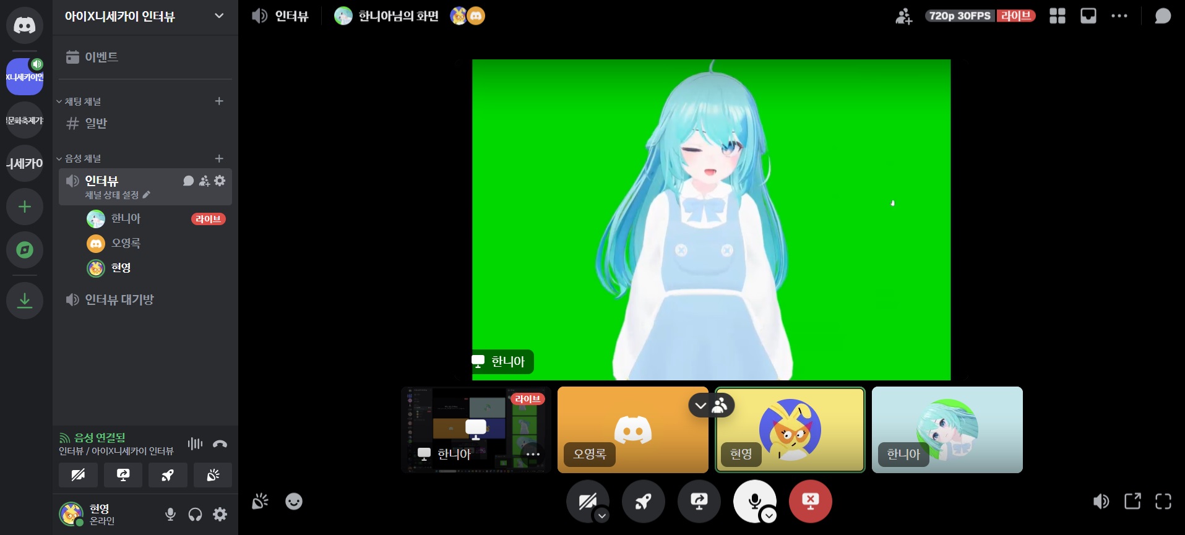Toggle deafen headphones in user panel
1185x535 pixels.
(195, 514)
